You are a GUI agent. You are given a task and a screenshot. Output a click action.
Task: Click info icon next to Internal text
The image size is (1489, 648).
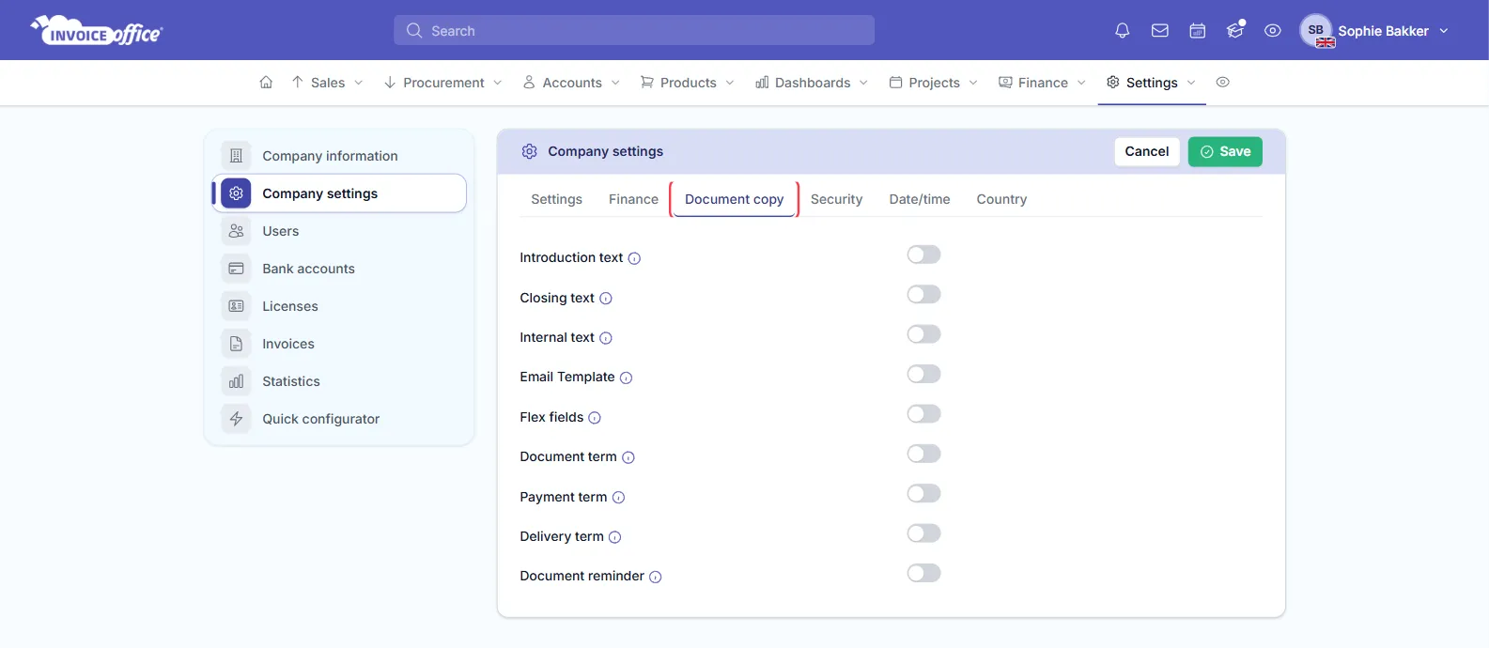[606, 338]
